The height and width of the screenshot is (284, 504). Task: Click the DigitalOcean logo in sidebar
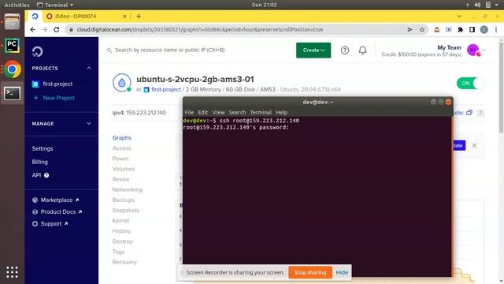coord(37,51)
